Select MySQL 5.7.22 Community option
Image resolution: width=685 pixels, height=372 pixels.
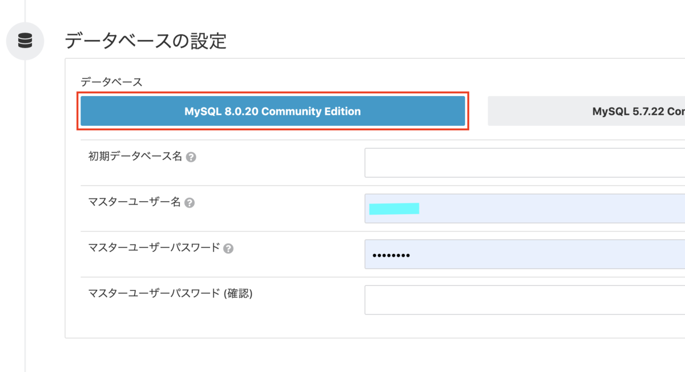(586, 111)
